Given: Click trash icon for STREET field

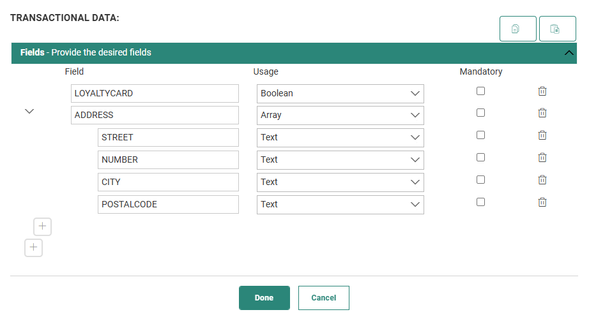Looking at the screenshot, I should 542,135.
